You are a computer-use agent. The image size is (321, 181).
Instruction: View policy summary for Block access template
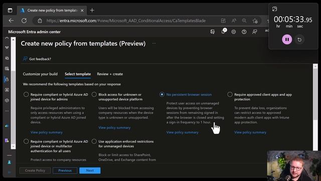click(x=114, y=128)
